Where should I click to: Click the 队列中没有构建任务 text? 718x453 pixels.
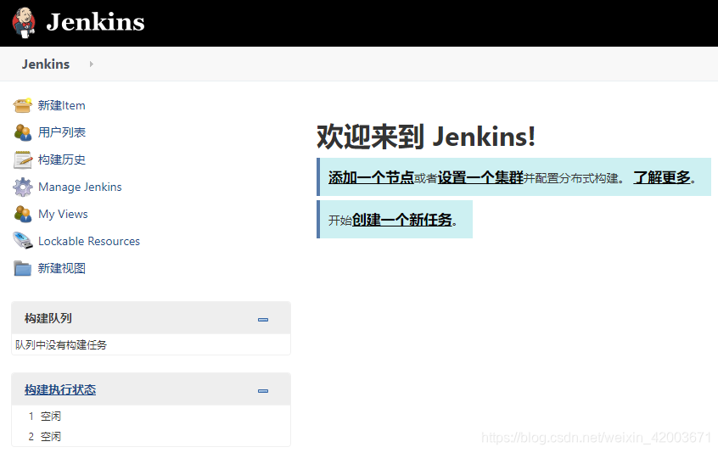pyautogui.click(x=61, y=345)
